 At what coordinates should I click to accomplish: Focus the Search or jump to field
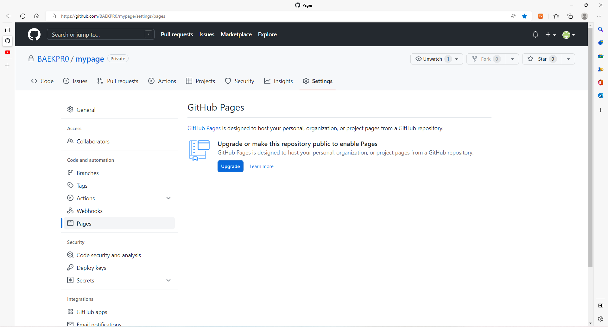101,34
